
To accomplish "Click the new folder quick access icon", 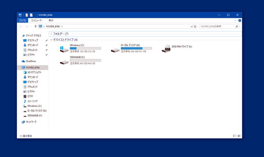I will [x=31, y=15].
